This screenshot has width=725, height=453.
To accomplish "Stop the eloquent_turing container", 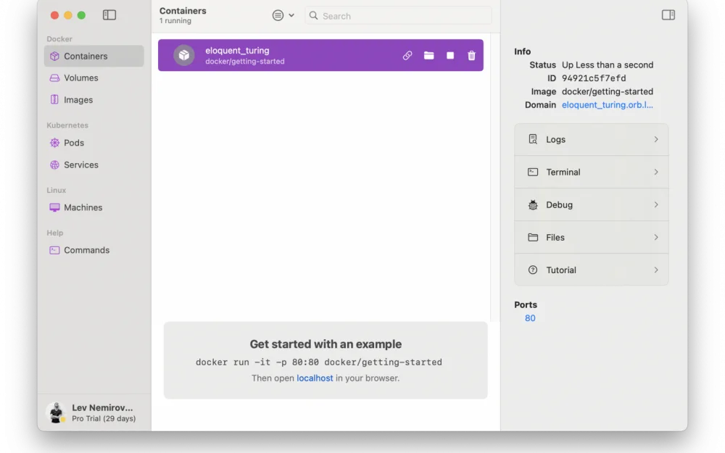I will point(450,56).
